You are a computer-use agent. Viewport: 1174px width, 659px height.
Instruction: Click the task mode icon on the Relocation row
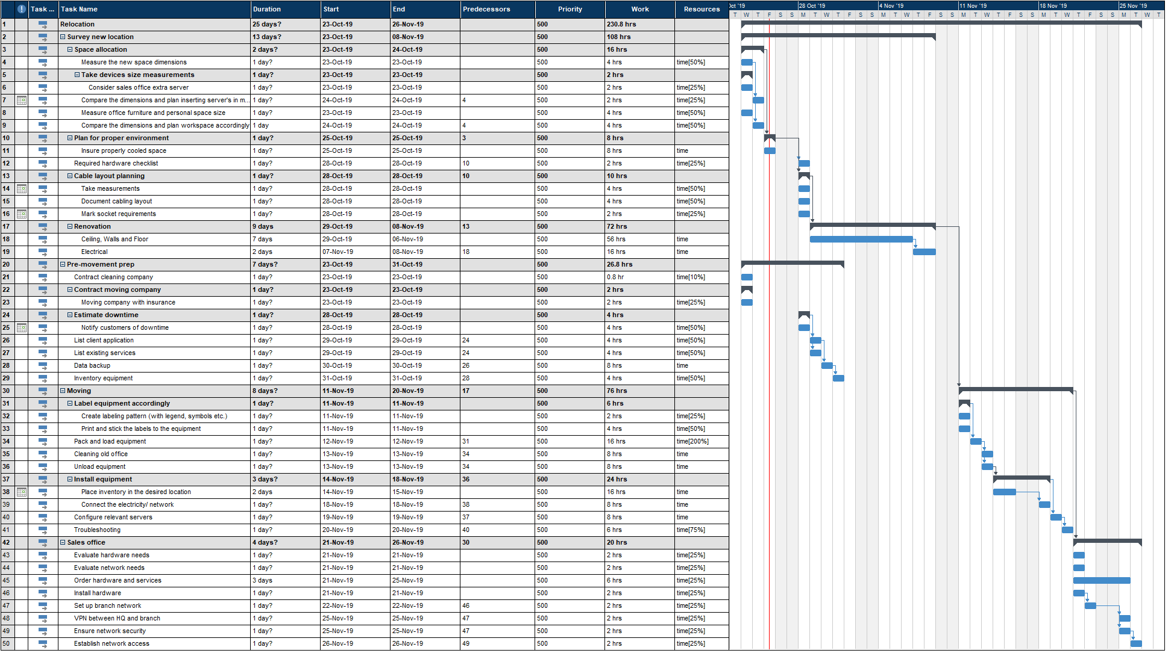(x=42, y=24)
